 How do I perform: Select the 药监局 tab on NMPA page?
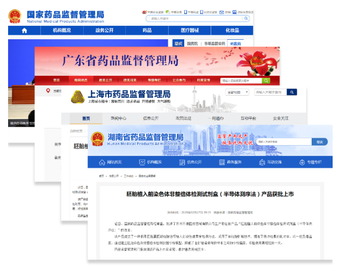[235, 44]
